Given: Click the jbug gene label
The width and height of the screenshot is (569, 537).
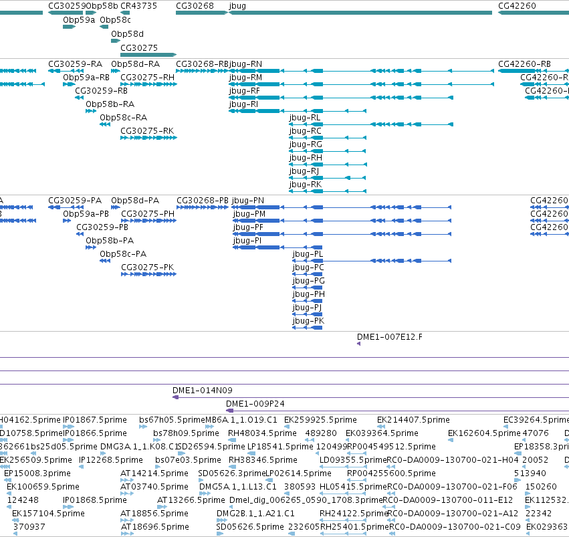Looking at the screenshot, I should (x=237, y=6).
